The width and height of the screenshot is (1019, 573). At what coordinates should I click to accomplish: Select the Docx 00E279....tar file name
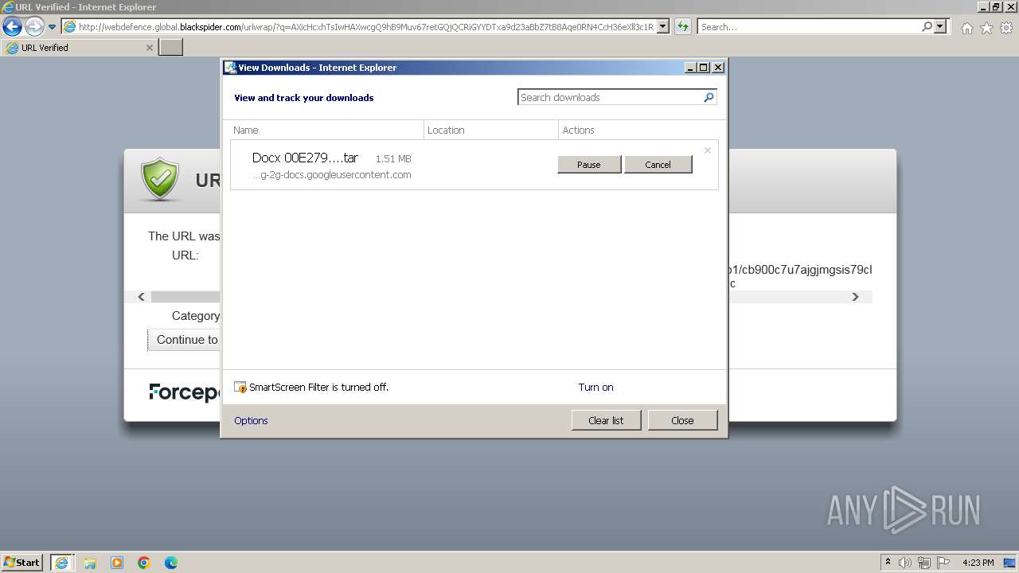click(x=305, y=158)
